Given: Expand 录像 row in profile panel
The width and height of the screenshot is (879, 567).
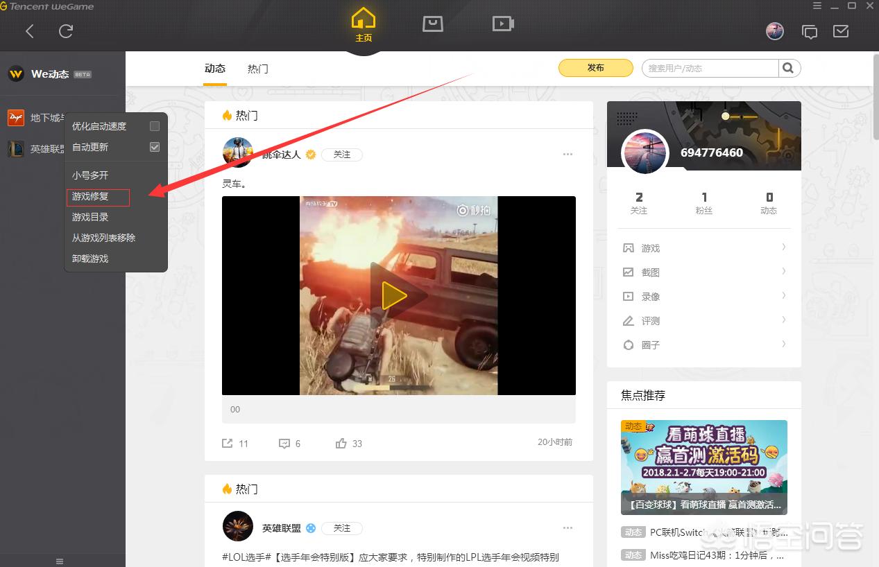Looking at the screenshot, I should click(x=704, y=296).
